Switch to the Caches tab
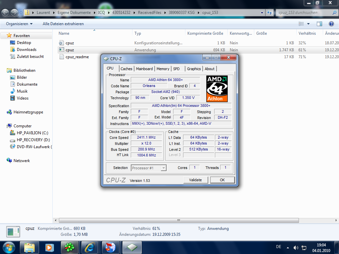Viewport: 339px width, 254px height. [126, 69]
